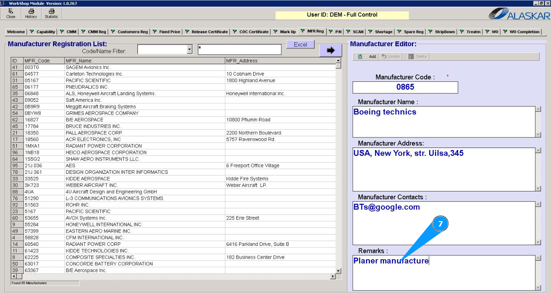
Task: Select the WEBER AIRCRAFT INC. row
Action: pyautogui.click(x=173, y=185)
